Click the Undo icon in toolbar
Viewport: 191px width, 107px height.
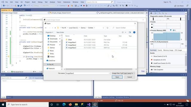click(x=25, y=6)
